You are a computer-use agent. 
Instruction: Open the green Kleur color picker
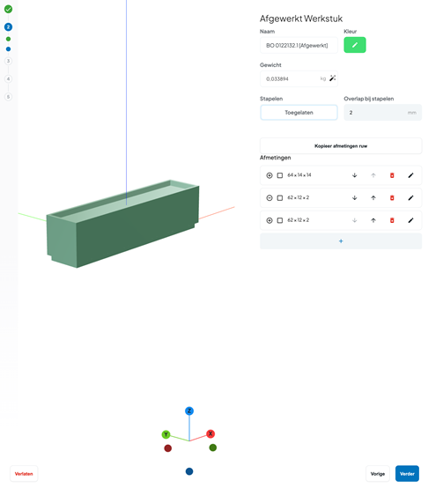(355, 45)
